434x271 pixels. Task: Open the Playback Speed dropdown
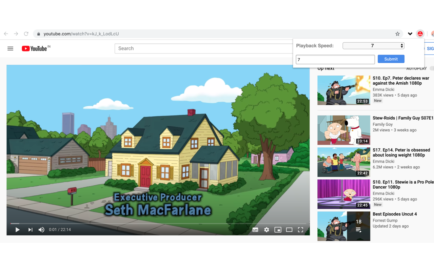tap(373, 46)
